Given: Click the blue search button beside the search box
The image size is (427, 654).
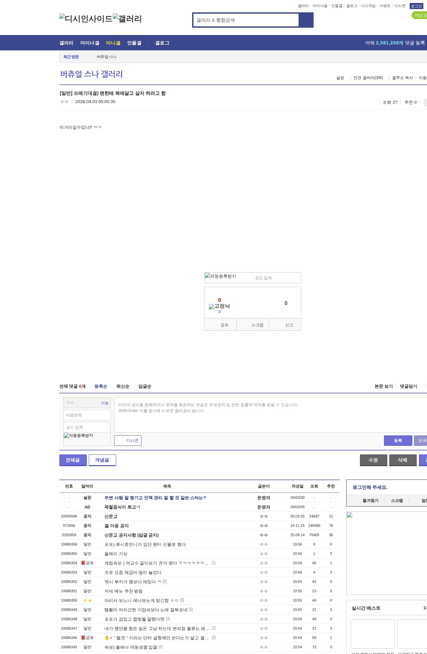Looking at the screenshot, I should 306,20.
